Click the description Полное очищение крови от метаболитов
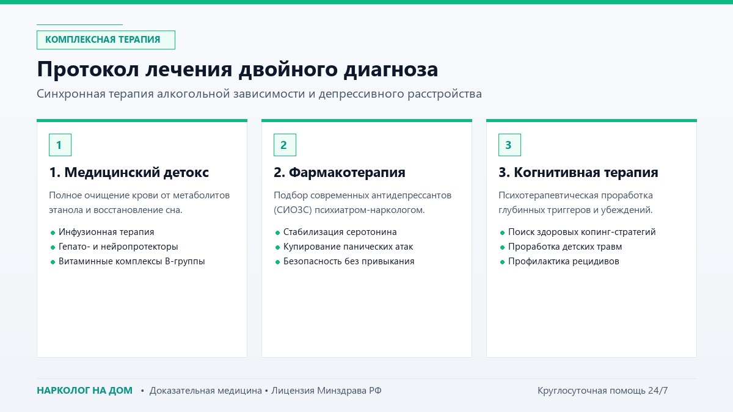This screenshot has height=412, width=733. [139, 203]
